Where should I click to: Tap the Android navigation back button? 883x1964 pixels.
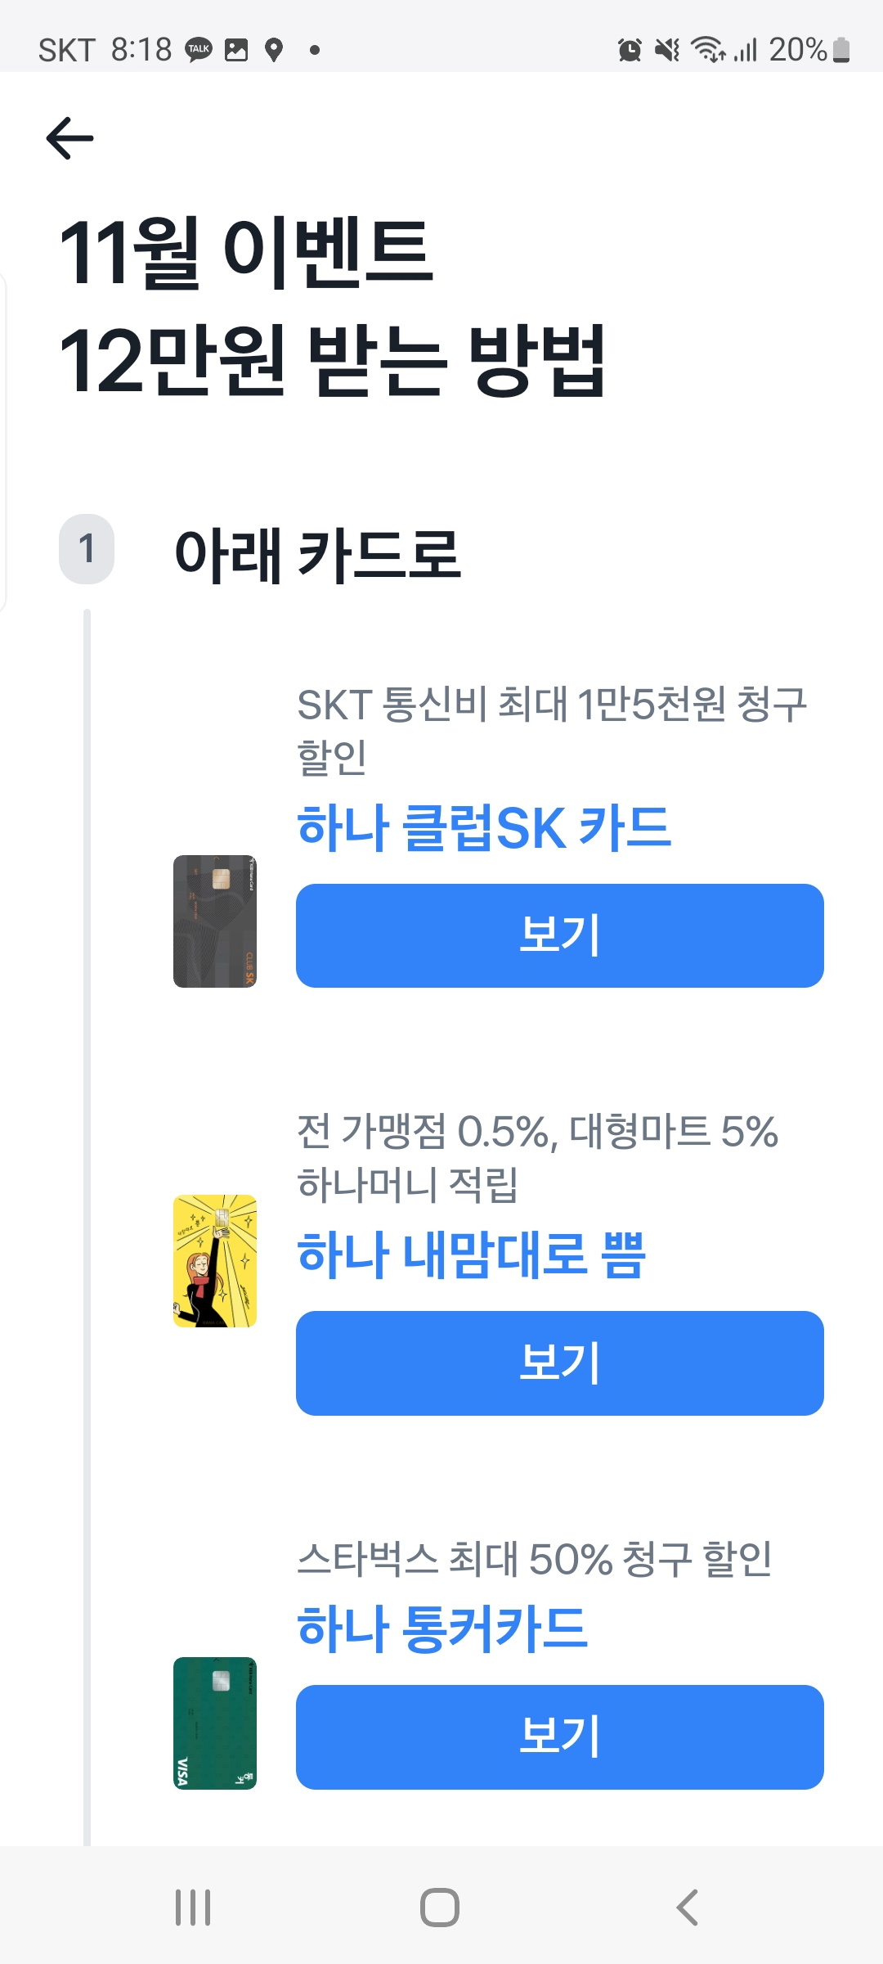[x=687, y=1908]
